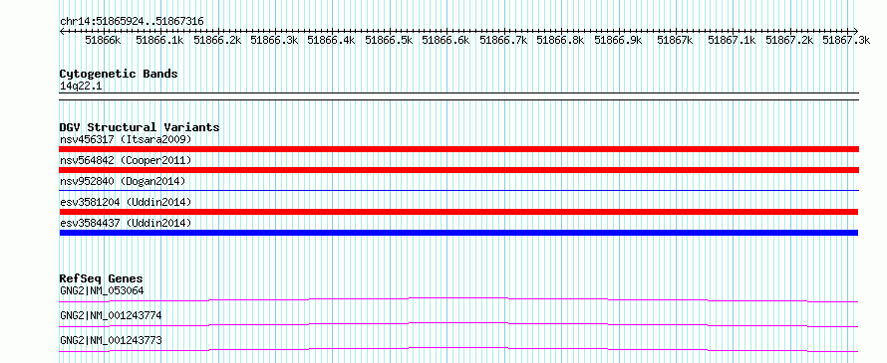Click the 51866.6k ruler label
This screenshot has width=887, height=363.
446,40
